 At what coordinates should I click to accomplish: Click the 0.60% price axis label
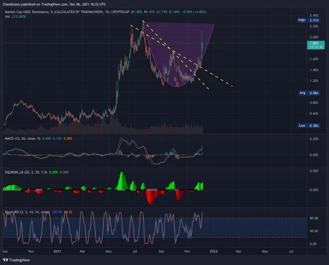pyautogui.click(x=314, y=113)
